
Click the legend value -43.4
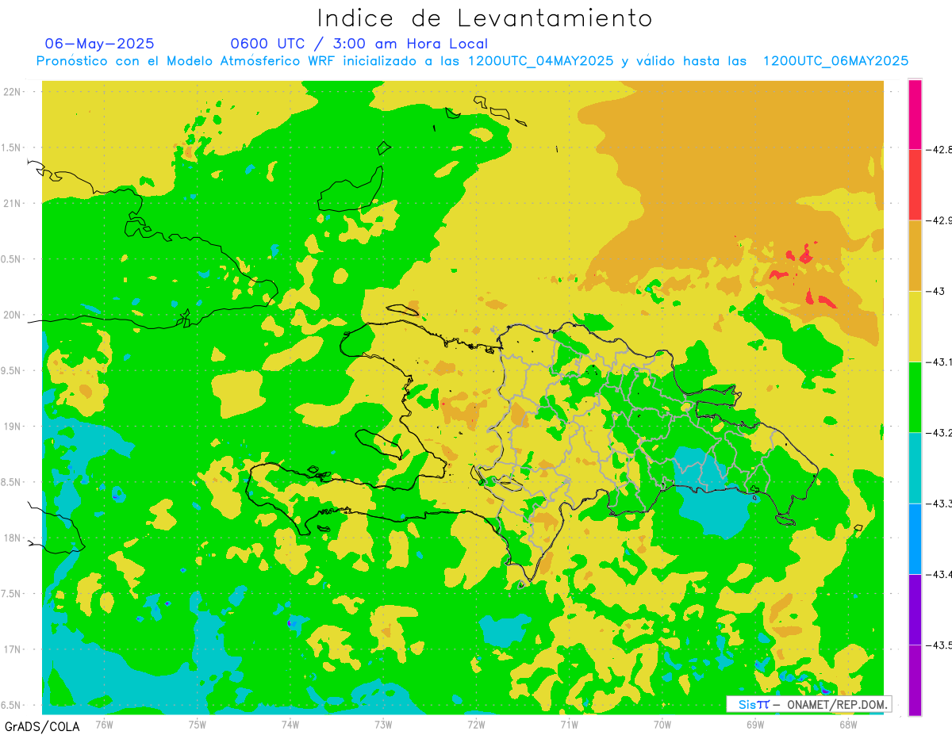pyautogui.click(x=939, y=574)
